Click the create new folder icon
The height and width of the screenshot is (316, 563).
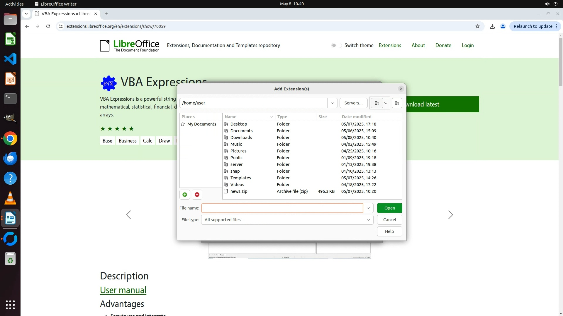tap(397, 103)
